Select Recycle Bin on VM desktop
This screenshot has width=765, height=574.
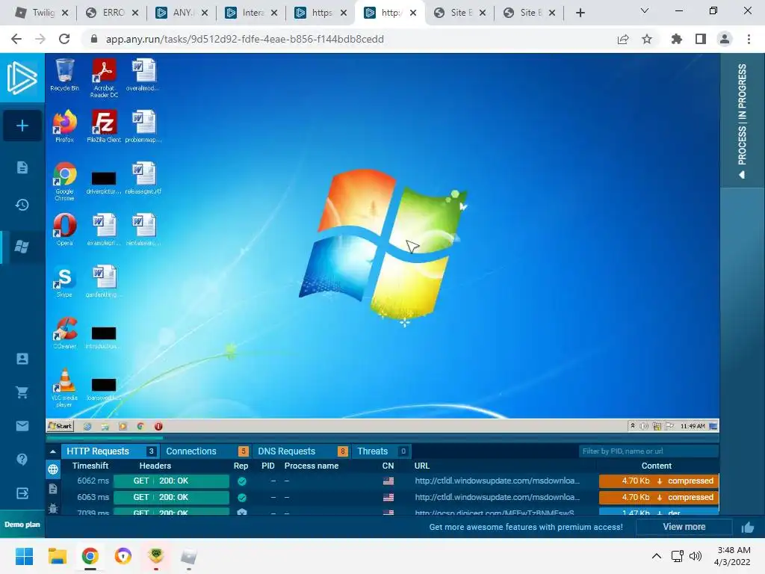click(x=64, y=75)
